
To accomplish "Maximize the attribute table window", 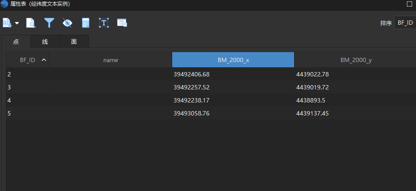I will [409, 4].
